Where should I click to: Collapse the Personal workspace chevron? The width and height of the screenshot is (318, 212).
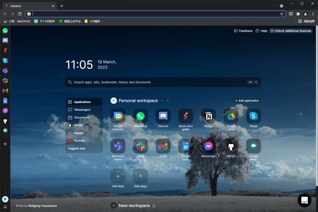(x=168, y=101)
